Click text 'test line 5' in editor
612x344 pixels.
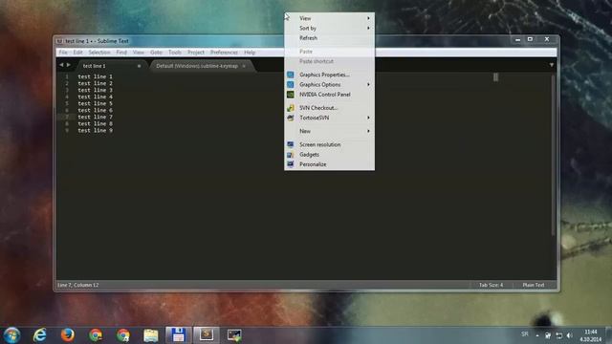click(x=96, y=103)
